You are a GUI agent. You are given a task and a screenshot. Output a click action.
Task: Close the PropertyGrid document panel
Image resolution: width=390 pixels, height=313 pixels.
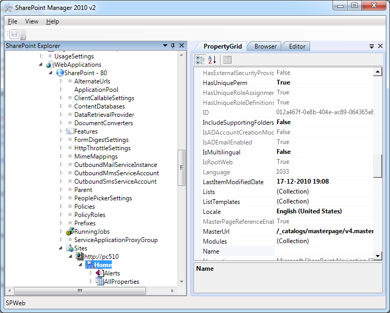(x=380, y=46)
